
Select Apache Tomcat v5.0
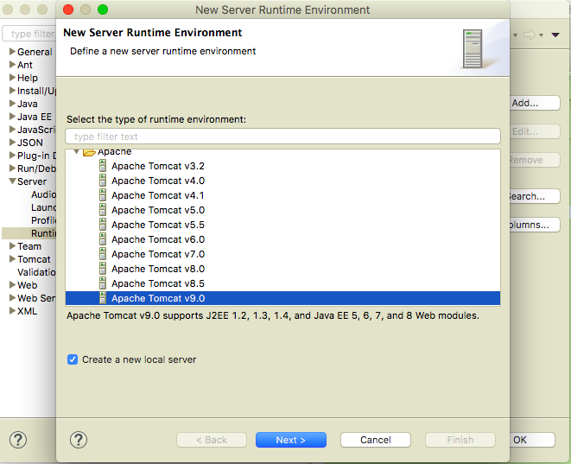(158, 210)
